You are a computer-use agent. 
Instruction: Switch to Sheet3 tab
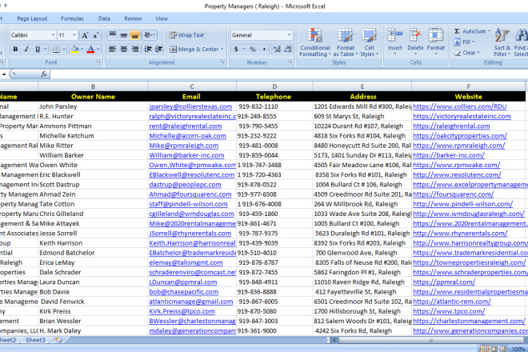[x=35, y=340]
